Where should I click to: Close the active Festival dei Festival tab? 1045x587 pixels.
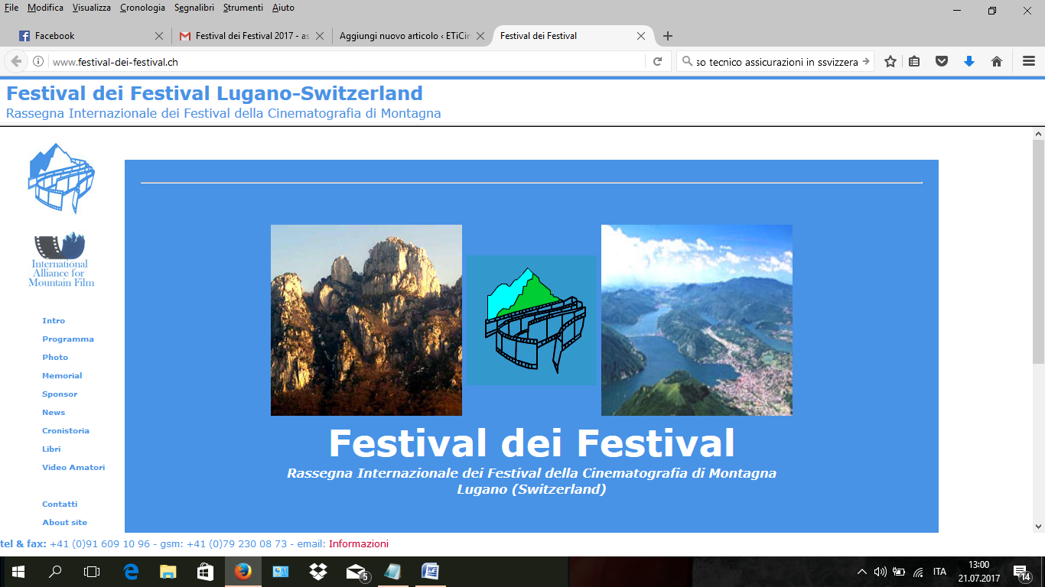(641, 36)
